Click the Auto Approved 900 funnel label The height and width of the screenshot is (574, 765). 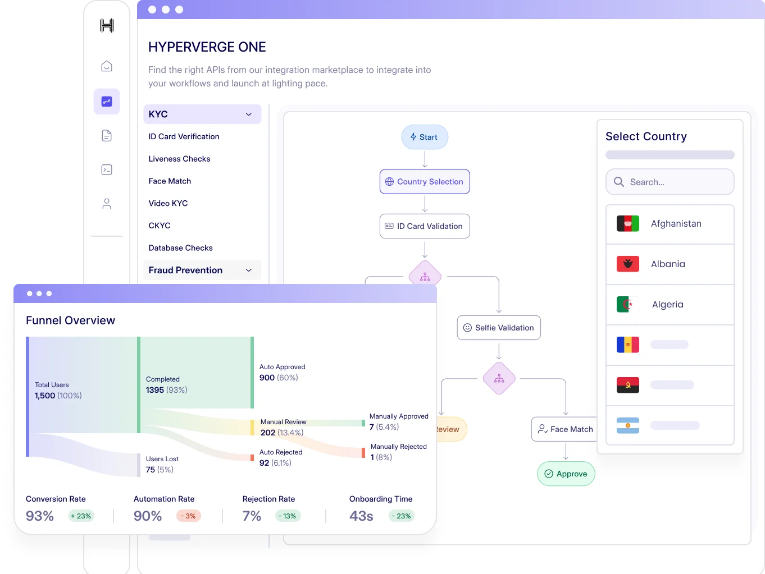click(x=282, y=373)
